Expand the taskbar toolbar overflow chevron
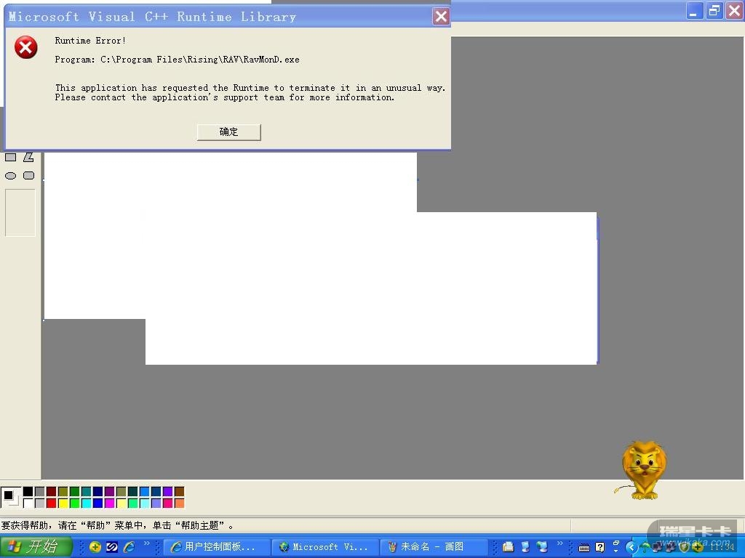The height and width of the screenshot is (558, 745). 560,543
